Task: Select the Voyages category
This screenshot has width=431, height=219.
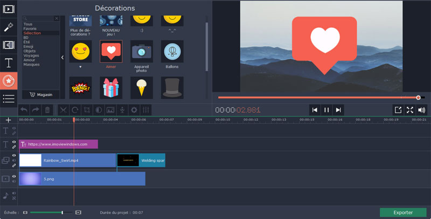Action: click(31, 56)
